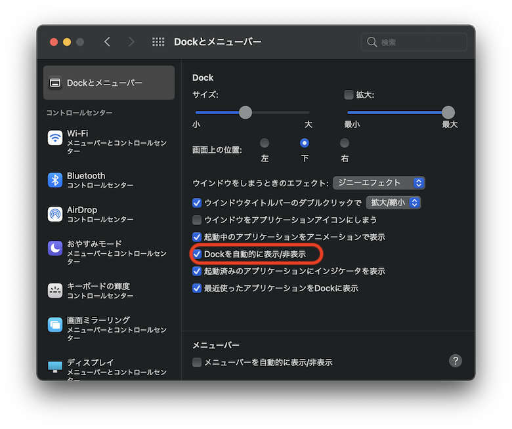Enable メニューバーを自動的に表示/非表示 checkbox

(197, 363)
